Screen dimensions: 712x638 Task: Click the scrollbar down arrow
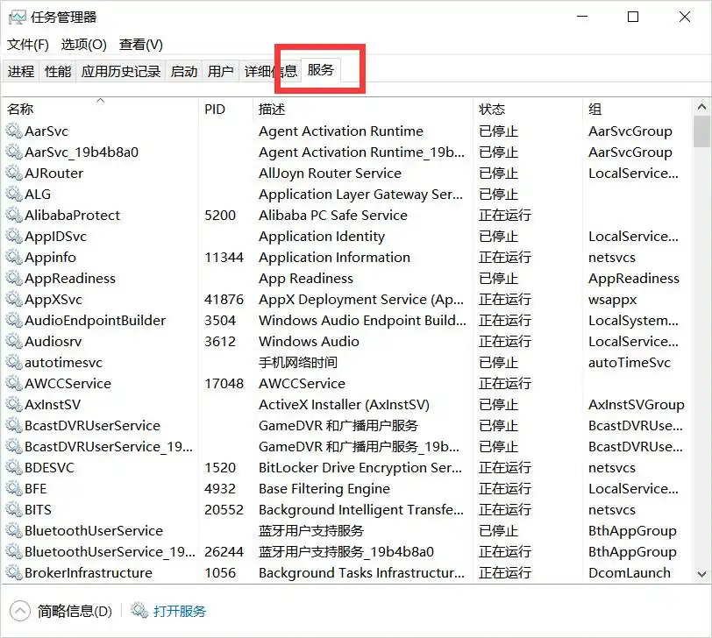(x=701, y=575)
